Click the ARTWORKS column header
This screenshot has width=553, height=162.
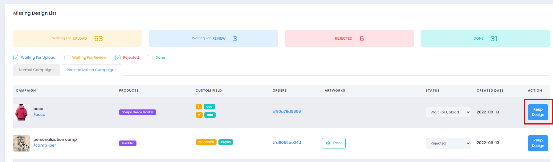pos(335,91)
